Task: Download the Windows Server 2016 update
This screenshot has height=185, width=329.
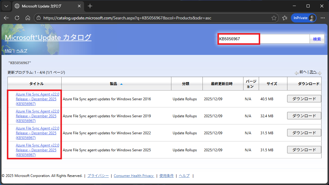Action: (304, 99)
